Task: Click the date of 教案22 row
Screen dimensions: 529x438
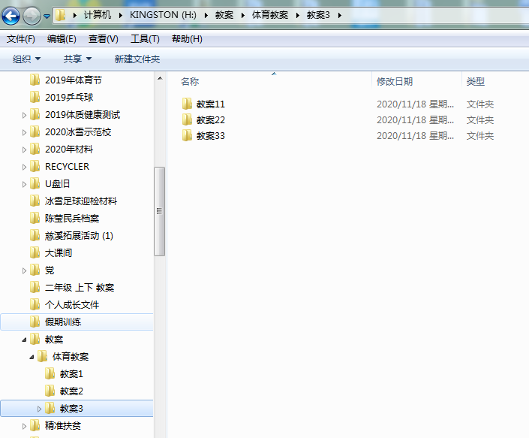Action: [x=415, y=120]
